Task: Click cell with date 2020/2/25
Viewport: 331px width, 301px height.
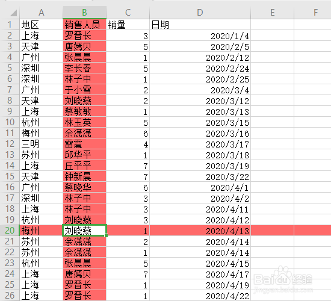Action: click(x=200, y=79)
